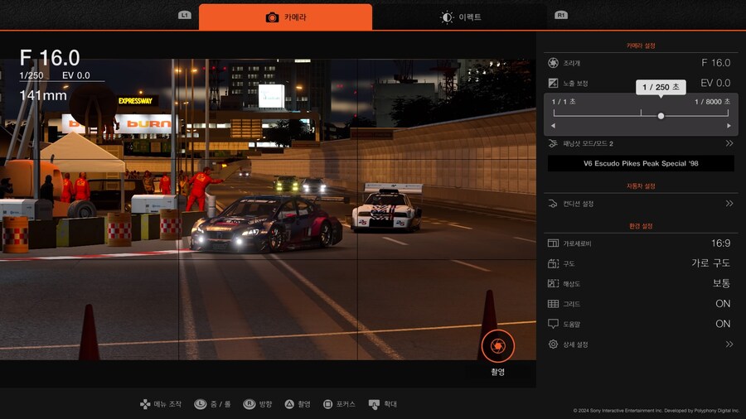Open the car condition settings chevron
746x419 pixels.
pos(729,204)
